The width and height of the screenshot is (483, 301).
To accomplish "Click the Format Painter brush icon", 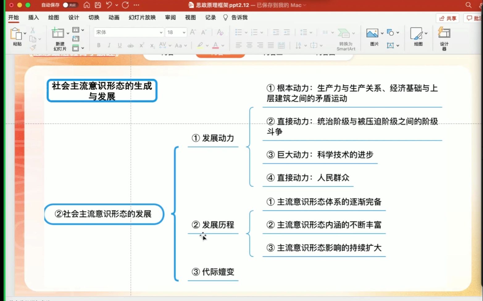I will point(33,47).
